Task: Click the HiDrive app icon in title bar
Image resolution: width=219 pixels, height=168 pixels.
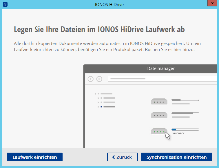Action: (x=5, y=4)
